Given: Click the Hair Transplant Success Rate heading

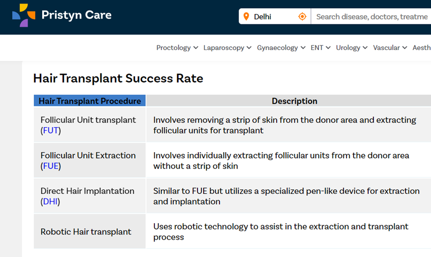Looking at the screenshot, I should 118,78.
